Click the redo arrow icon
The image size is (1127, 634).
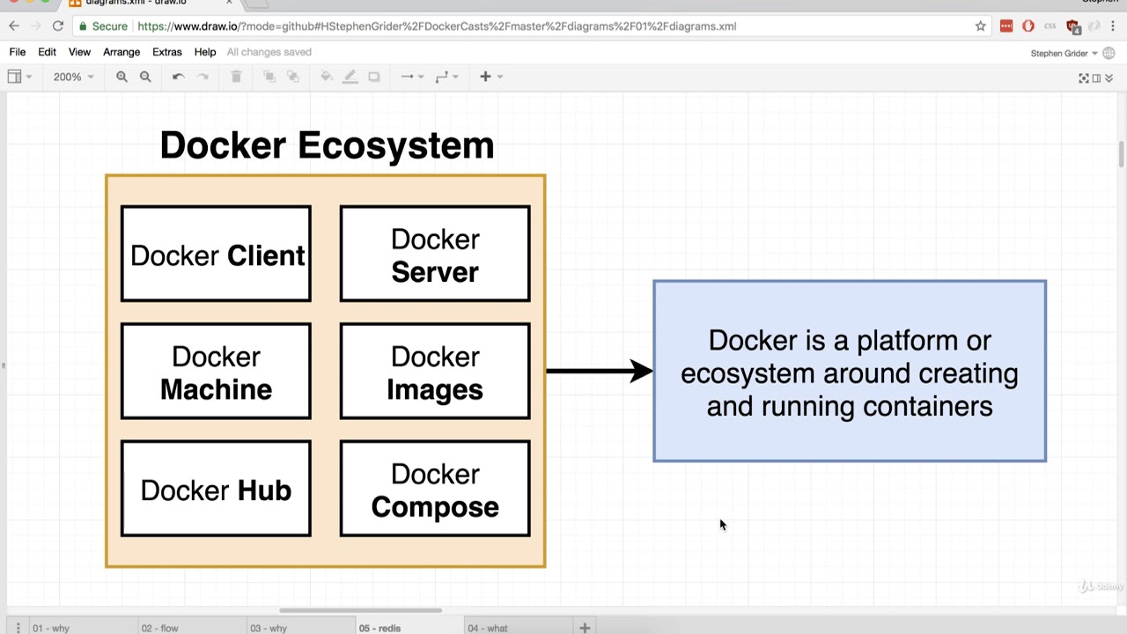click(203, 77)
